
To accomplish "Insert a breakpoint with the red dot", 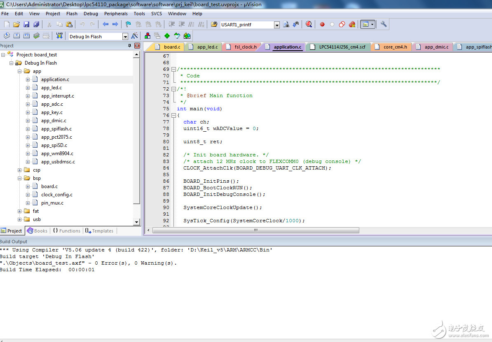I will (322, 24).
